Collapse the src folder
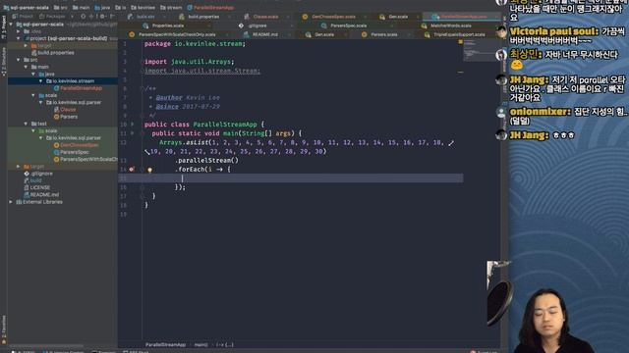Screen dimensions: 629x353 (x=19, y=60)
